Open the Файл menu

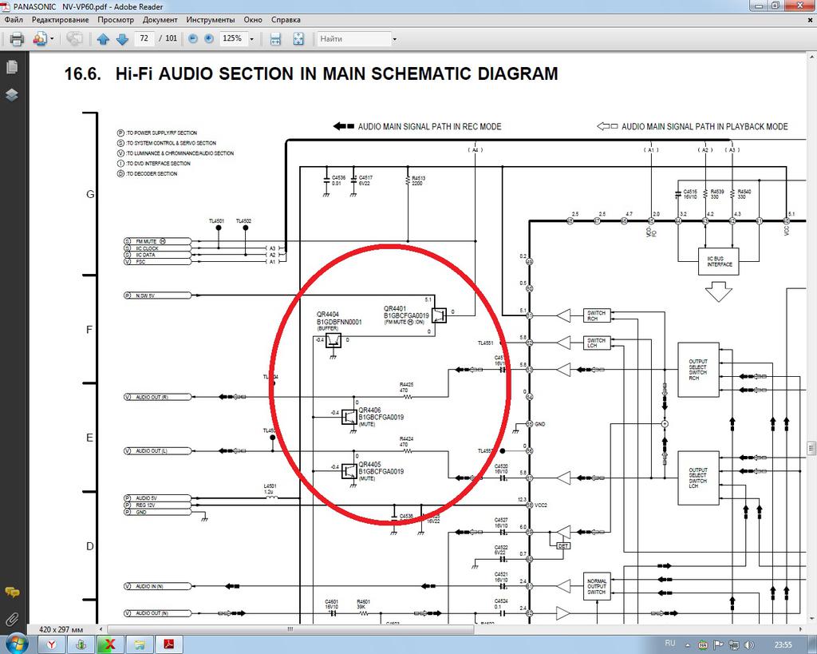(x=14, y=20)
